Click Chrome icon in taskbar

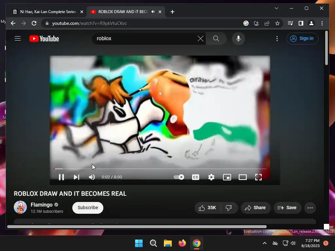(x=197, y=243)
